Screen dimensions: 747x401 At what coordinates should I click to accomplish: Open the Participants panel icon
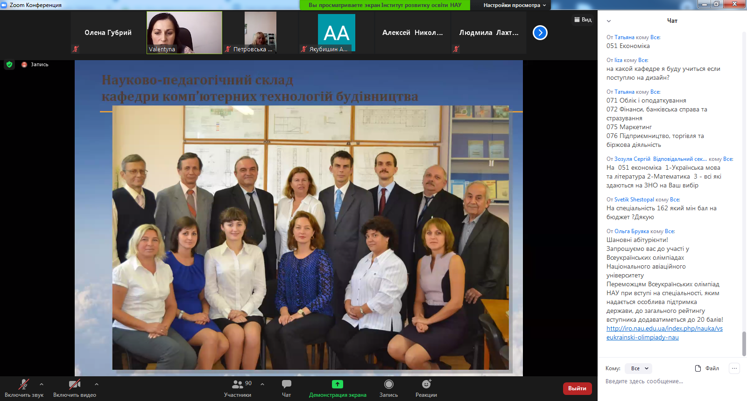pyautogui.click(x=238, y=384)
